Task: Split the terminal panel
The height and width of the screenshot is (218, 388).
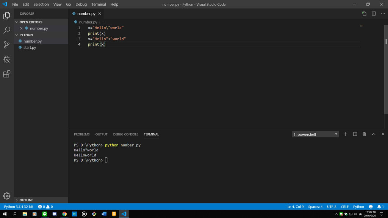Action: pyautogui.click(x=355, y=134)
